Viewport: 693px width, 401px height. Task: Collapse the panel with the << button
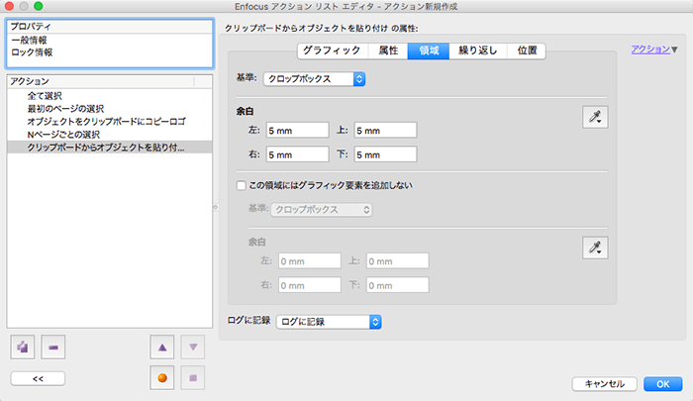click(x=38, y=379)
